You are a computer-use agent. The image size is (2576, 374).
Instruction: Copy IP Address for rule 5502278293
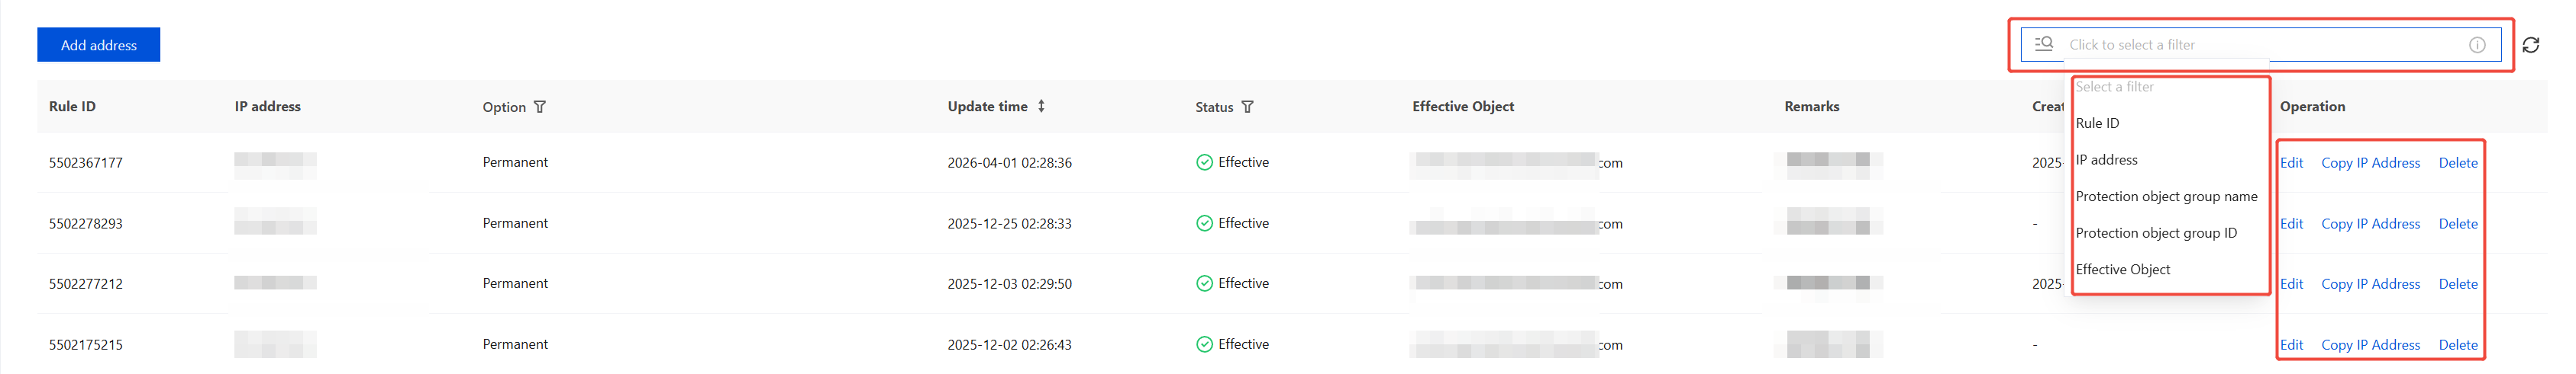[2370, 223]
